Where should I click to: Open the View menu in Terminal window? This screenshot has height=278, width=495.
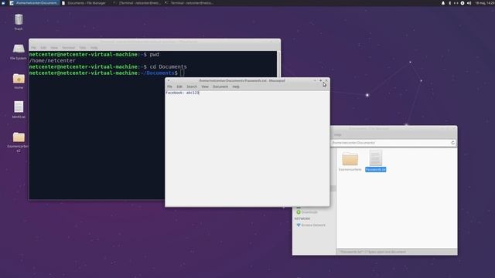click(54, 48)
